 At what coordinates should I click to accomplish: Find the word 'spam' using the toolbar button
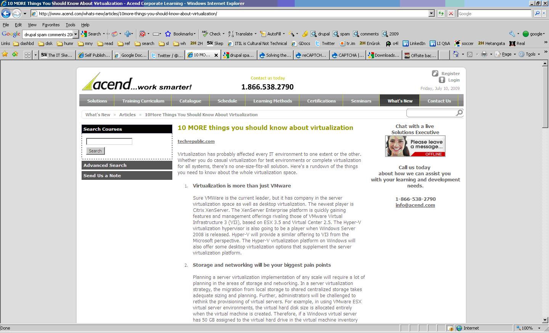[341, 34]
